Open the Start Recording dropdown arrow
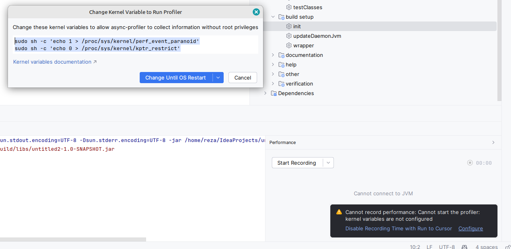The image size is (511, 249). click(x=328, y=163)
